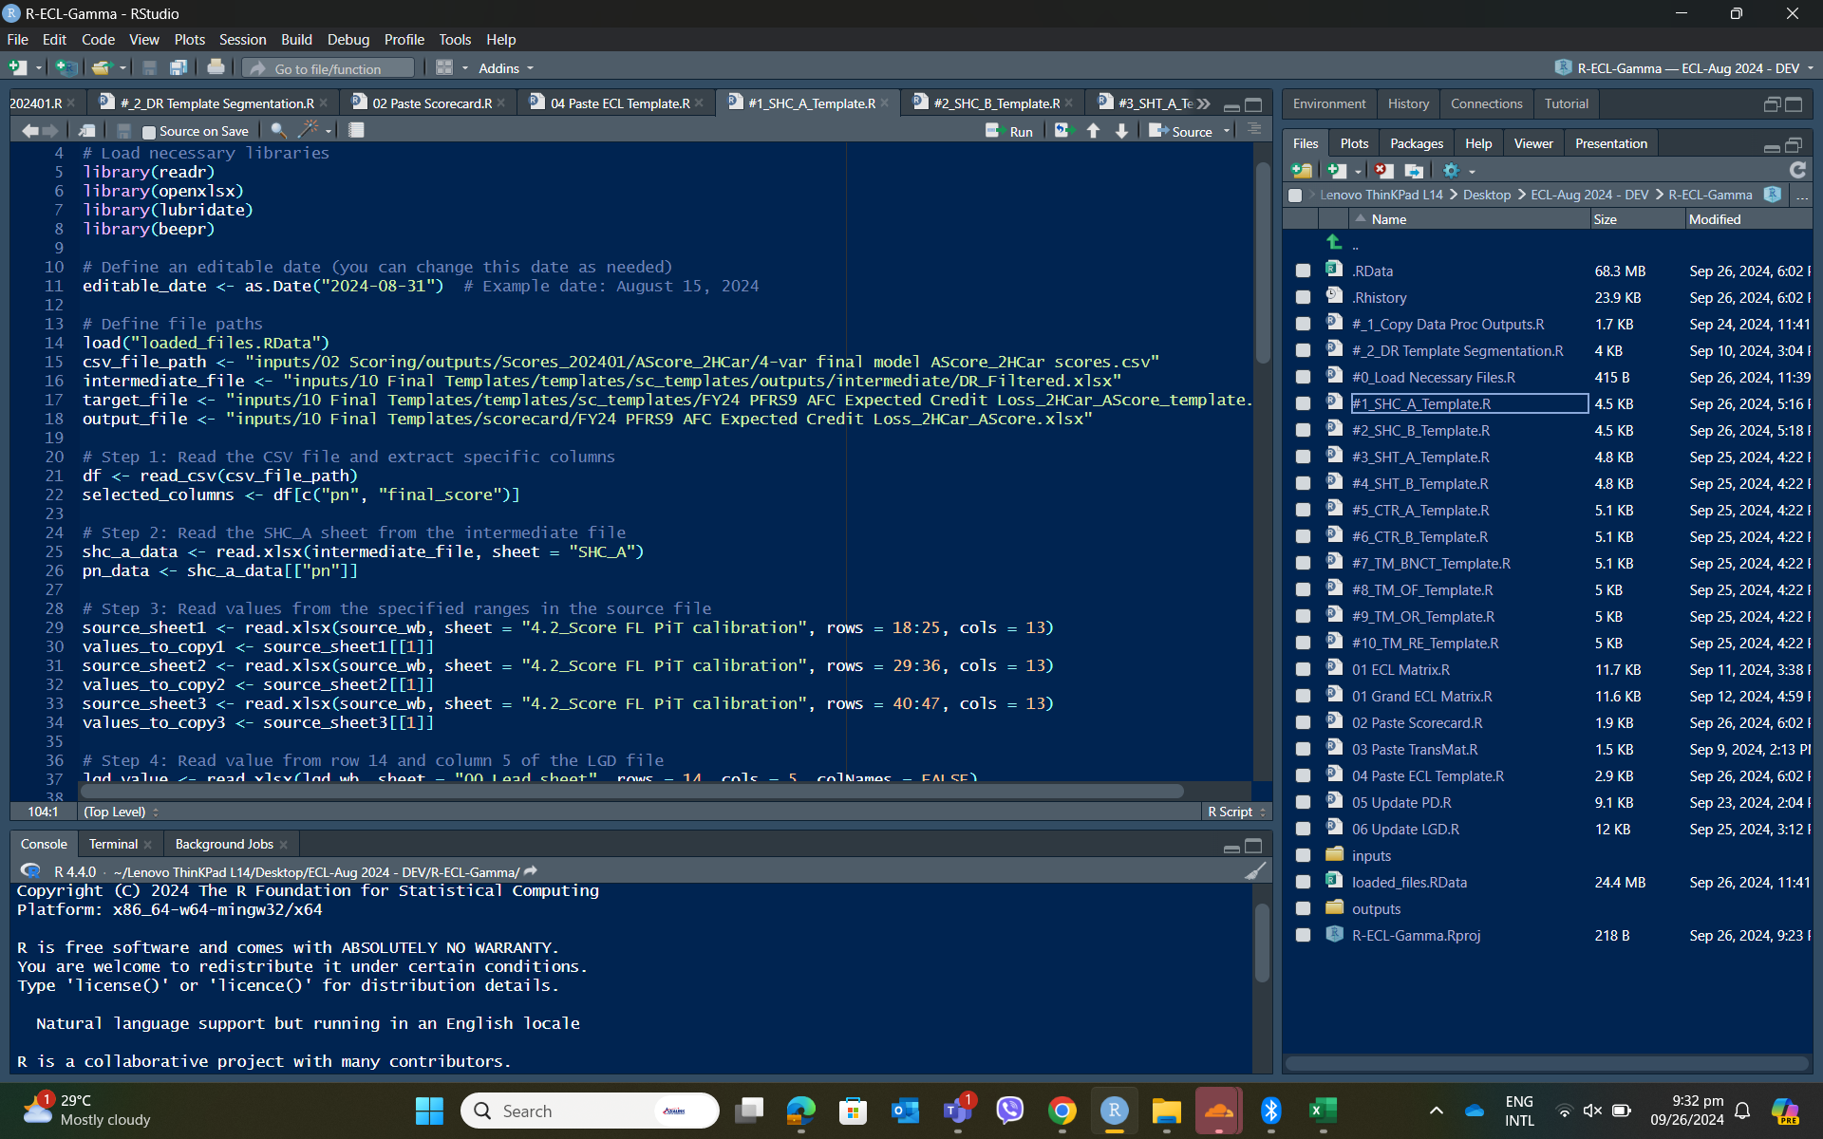
Task: Tick the checkbox for the inputs folder
Action: tap(1303, 856)
